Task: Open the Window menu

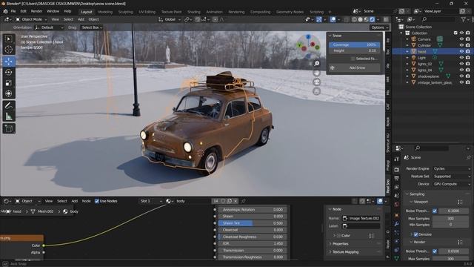Action: point(53,11)
